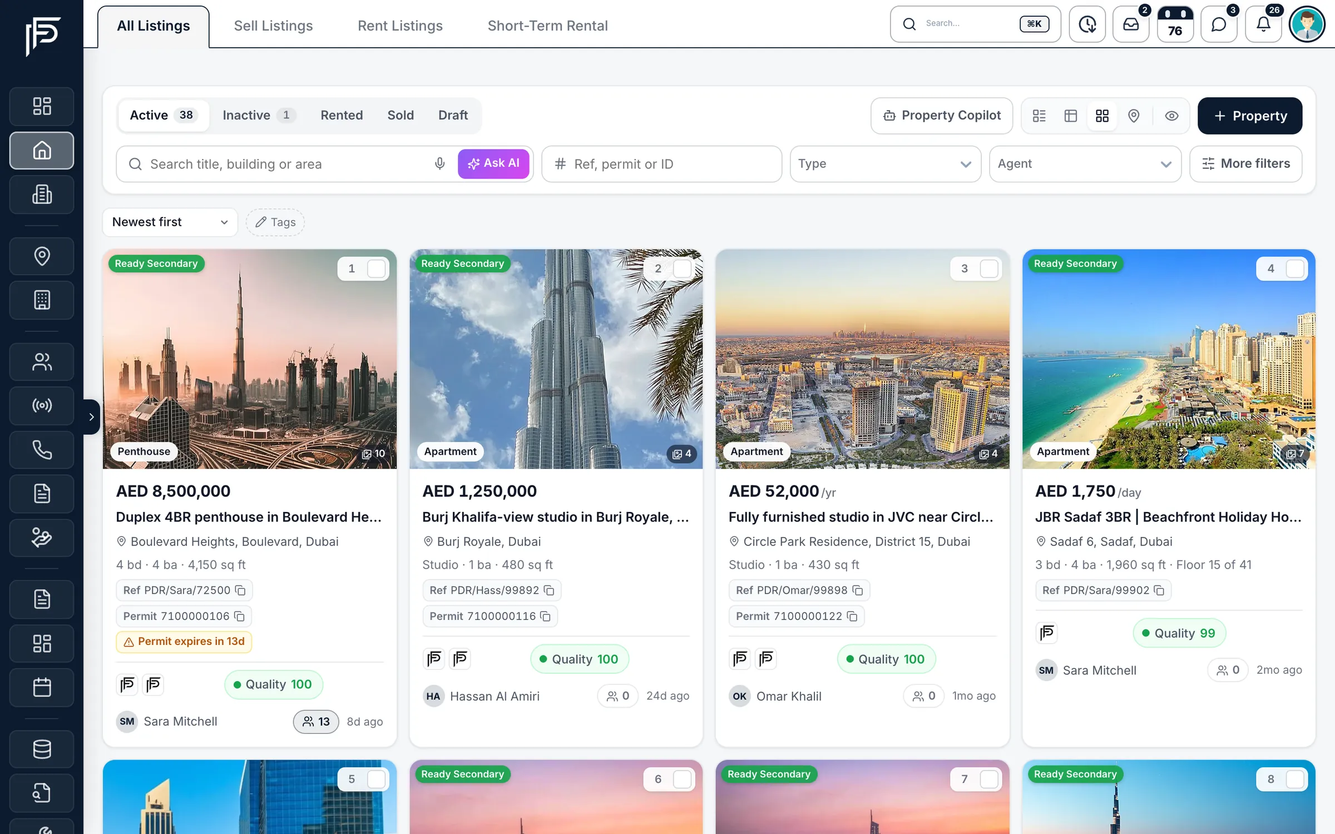
Task: Select checkbox on listing card 4
Action: [1296, 269]
